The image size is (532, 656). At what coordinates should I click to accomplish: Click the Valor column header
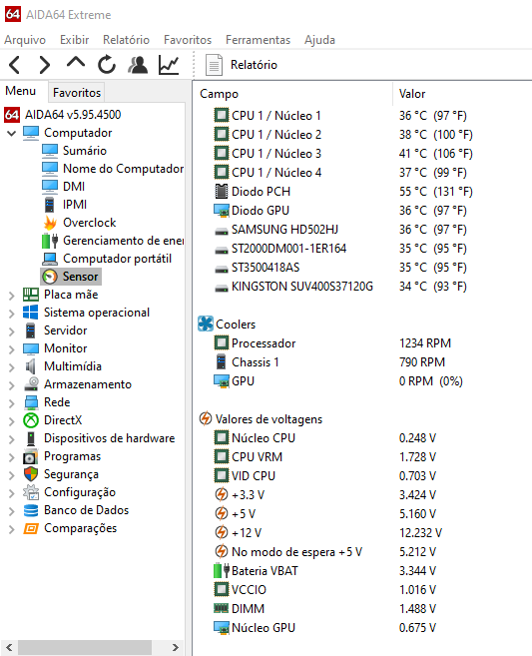point(412,94)
